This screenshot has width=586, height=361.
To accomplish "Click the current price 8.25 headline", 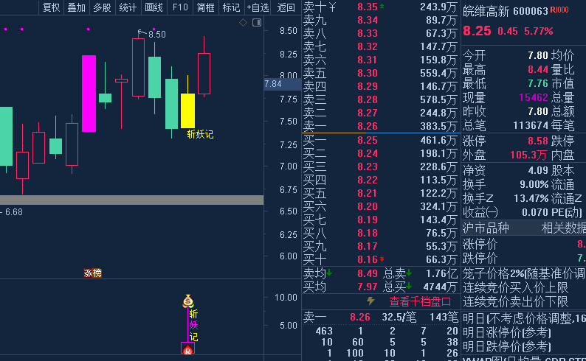I will [477, 31].
